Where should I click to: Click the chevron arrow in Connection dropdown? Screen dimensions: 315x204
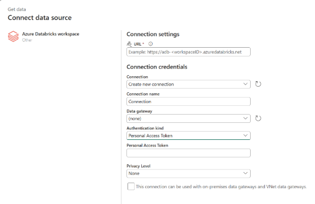pyautogui.click(x=245, y=84)
